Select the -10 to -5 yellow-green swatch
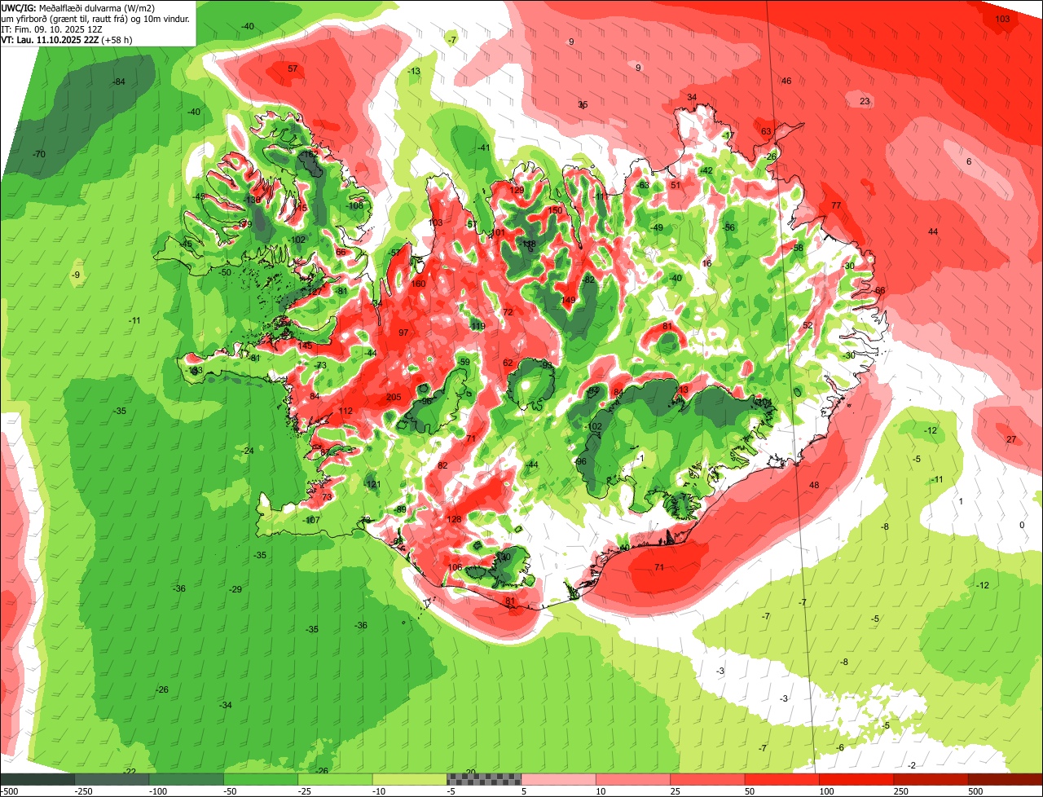 (410, 778)
